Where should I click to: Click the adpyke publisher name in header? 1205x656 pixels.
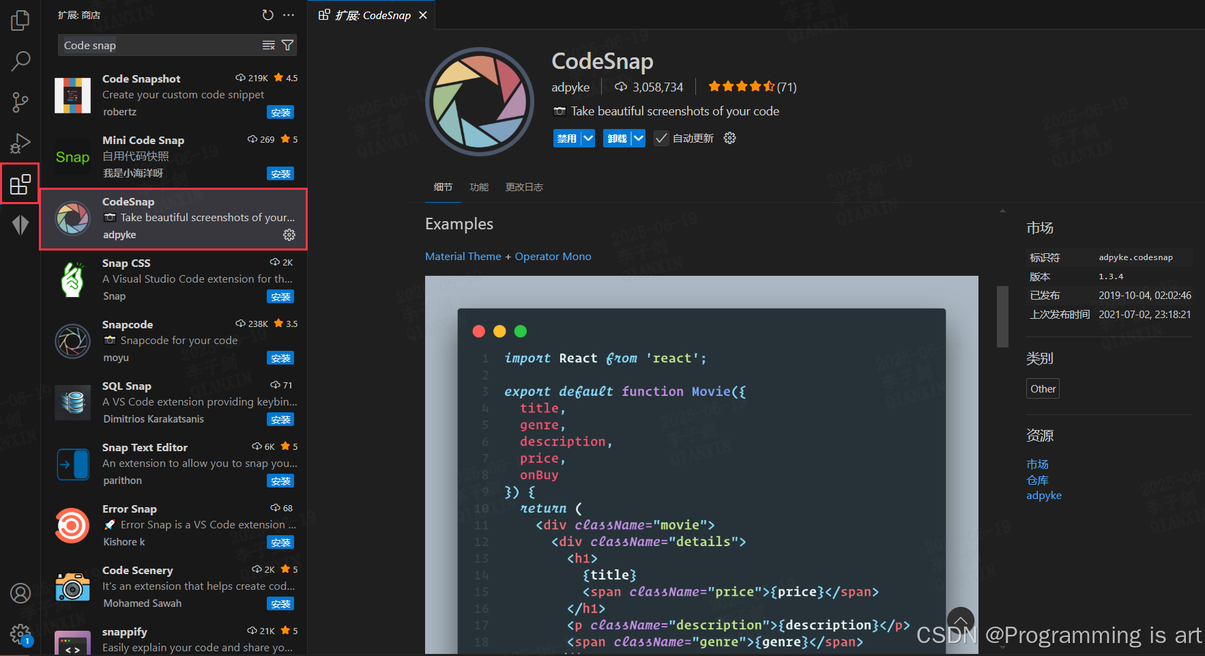(570, 87)
